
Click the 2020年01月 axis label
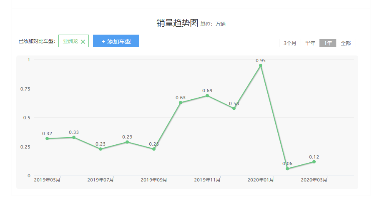(x=261, y=180)
